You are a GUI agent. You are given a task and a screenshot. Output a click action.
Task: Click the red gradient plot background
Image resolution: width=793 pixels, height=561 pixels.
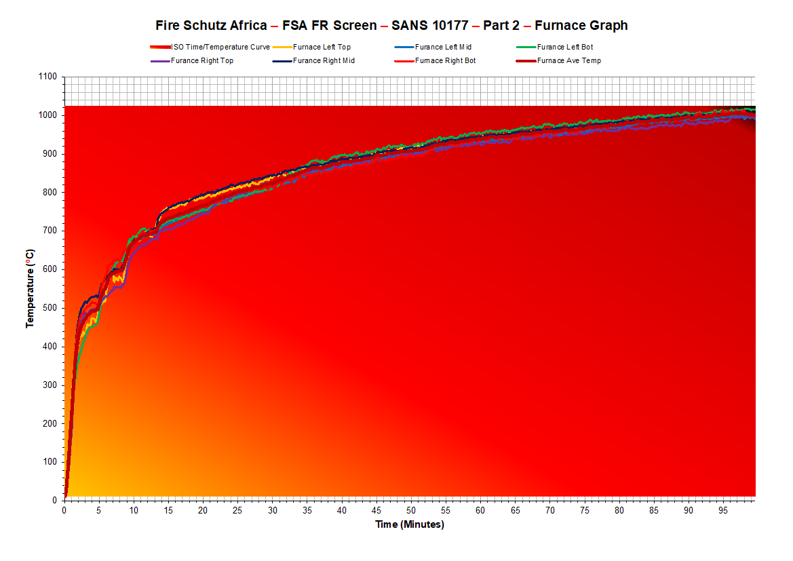pos(475,339)
